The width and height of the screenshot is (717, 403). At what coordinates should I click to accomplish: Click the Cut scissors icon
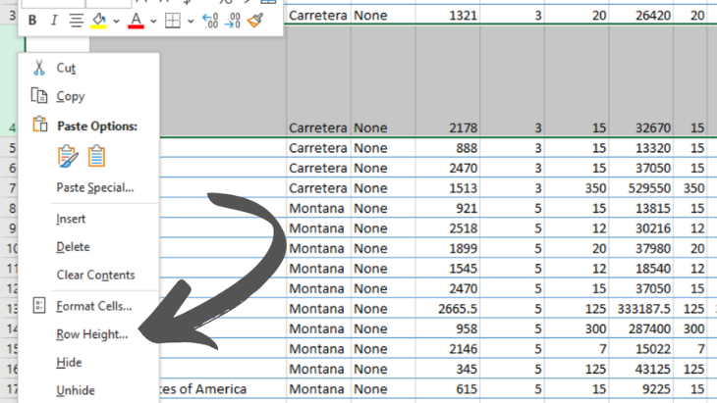click(x=39, y=68)
